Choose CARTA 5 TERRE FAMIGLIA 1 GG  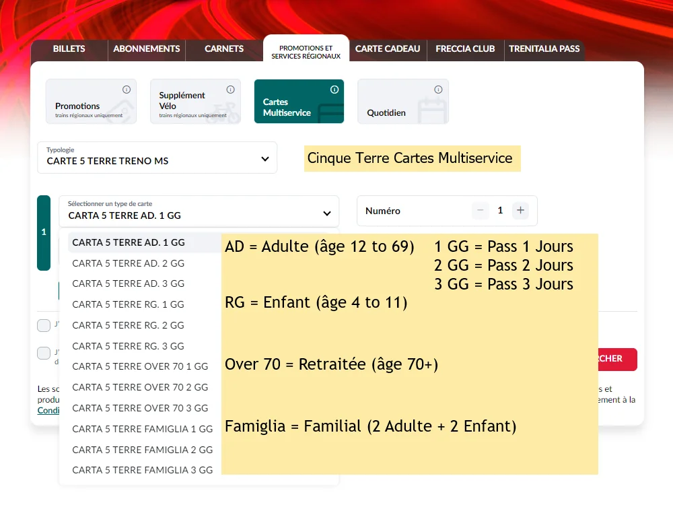pos(142,429)
